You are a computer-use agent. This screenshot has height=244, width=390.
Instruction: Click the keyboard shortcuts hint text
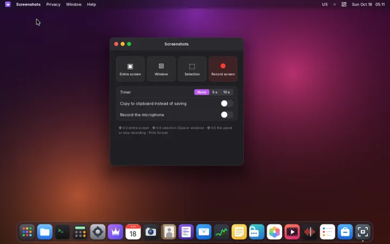coord(175,130)
